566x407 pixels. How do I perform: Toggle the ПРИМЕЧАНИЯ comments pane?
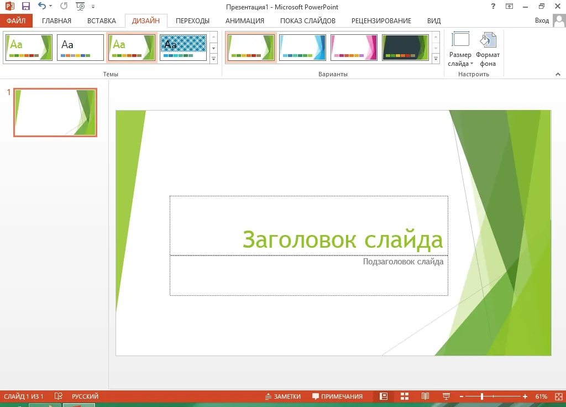point(337,396)
